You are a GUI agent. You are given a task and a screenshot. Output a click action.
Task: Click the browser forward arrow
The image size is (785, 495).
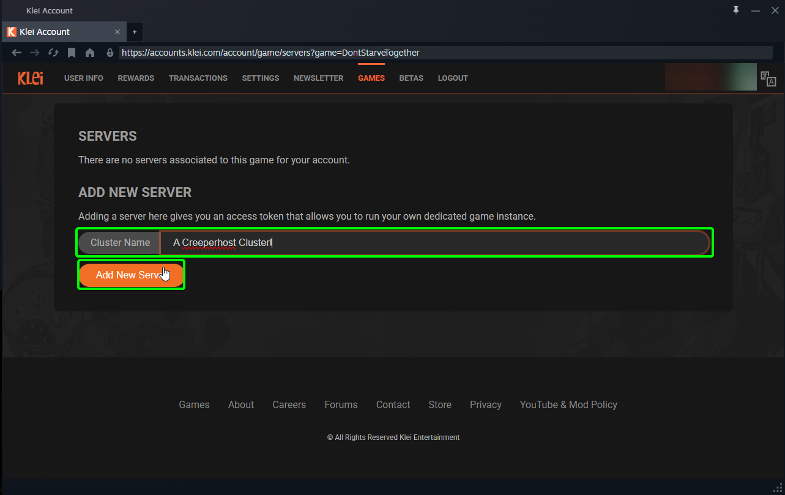34,53
